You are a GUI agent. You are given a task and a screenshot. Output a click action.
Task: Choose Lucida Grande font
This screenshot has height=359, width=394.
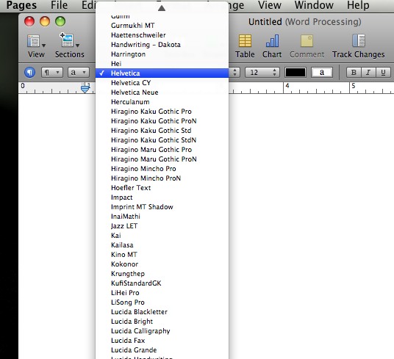click(x=162, y=350)
